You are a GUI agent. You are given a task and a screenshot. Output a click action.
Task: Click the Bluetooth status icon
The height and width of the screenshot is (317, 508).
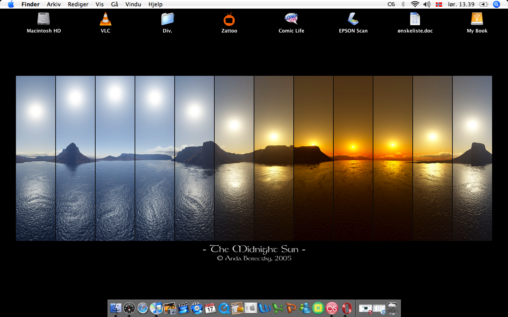pyautogui.click(x=403, y=4)
